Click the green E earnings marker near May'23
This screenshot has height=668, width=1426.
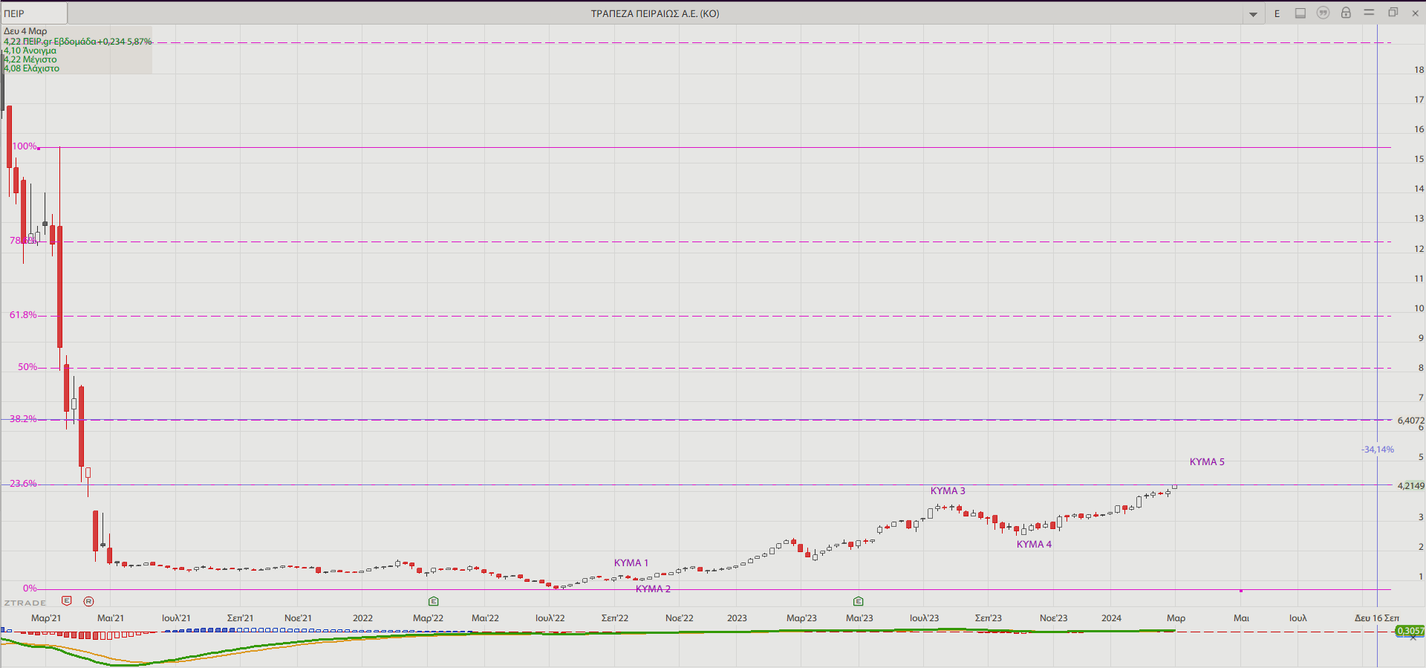coord(859,601)
